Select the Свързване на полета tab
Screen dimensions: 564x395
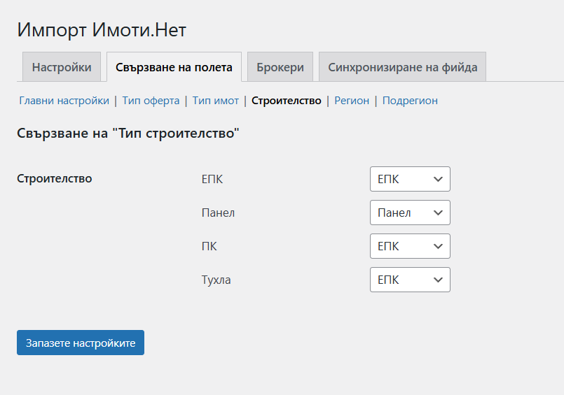click(174, 67)
